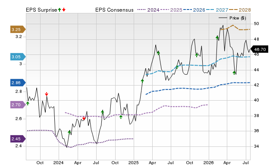Click the Jul date label after 2026
The height and width of the screenshot is (165, 276).
246,162
